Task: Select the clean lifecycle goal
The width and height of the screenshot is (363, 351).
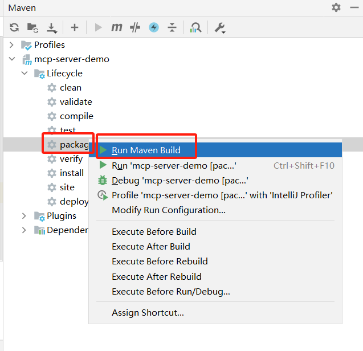Action: pos(71,88)
